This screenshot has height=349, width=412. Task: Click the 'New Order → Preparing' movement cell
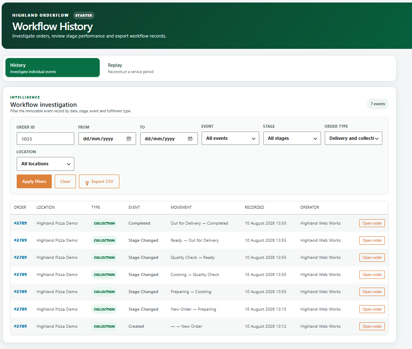click(193, 309)
